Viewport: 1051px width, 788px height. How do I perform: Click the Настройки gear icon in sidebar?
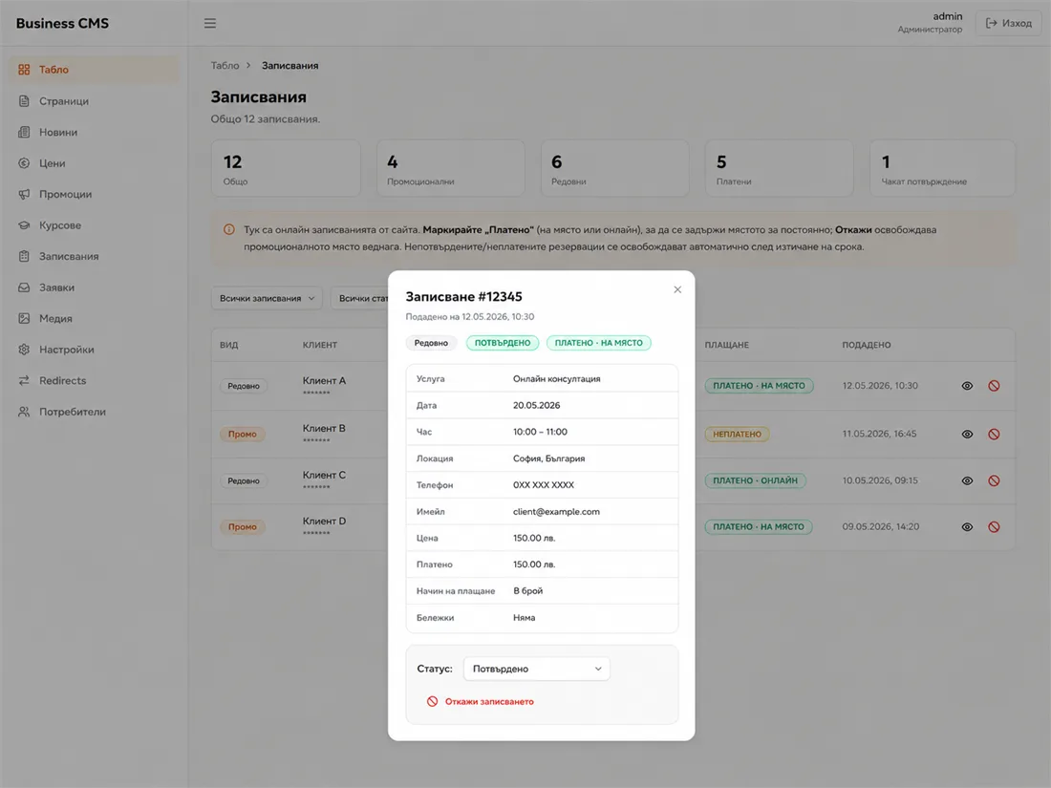[x=24, y=349]
